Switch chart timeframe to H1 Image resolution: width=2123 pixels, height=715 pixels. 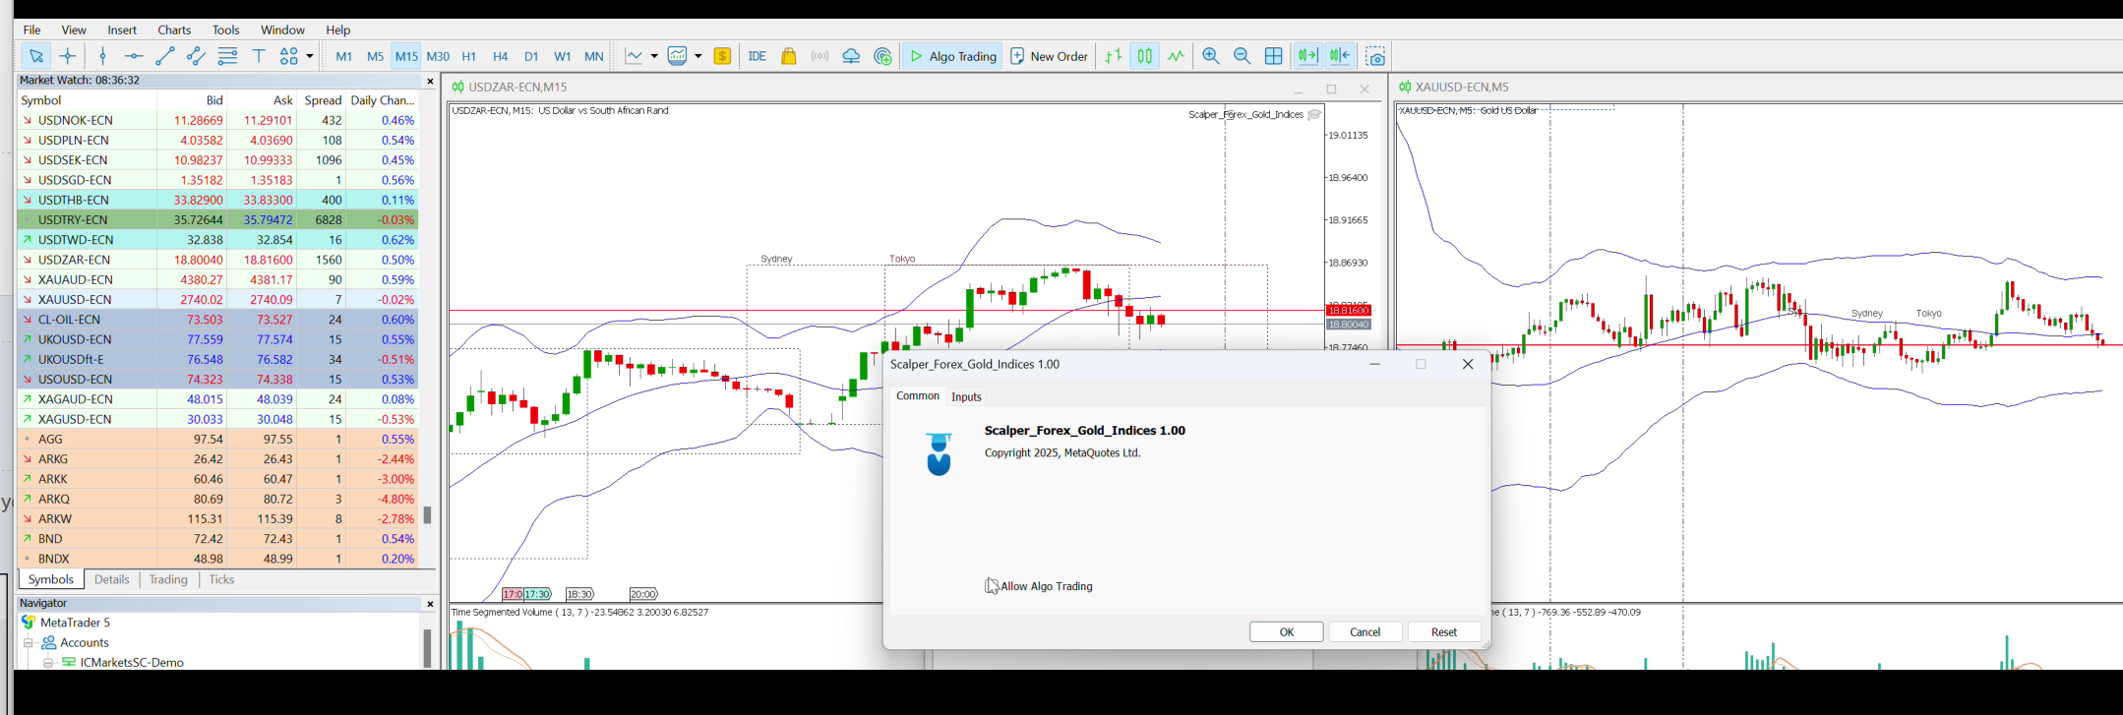tap(469, 57)
